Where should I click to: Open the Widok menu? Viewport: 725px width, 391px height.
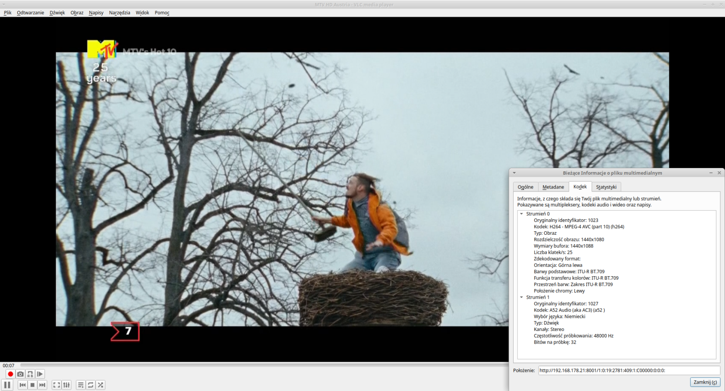[x=142, y=13]
